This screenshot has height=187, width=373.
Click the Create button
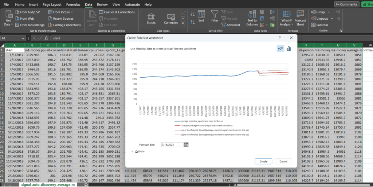pos(263,161)
